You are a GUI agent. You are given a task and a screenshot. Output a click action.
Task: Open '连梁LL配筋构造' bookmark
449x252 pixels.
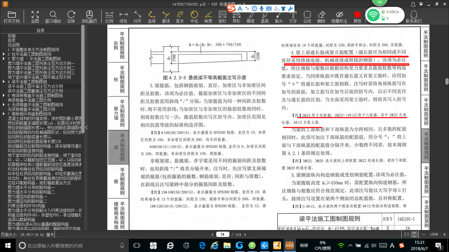22,220
